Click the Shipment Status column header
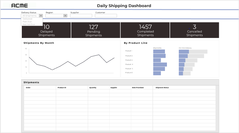Image resolution: width=239 pixels, height=133 pixels. click(162, 87)
